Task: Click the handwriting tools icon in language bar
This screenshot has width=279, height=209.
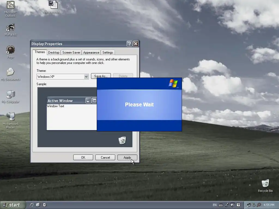Action: (x=232, y=205)
